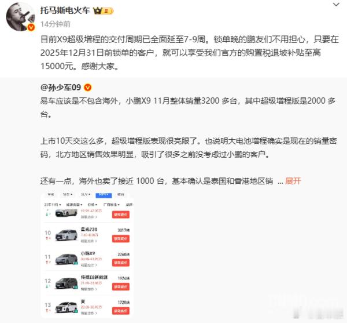This screenshot has width=347, height=323.
Task: Select the blue highlighted tab in ranking filters
Action: tap(104, 195)
